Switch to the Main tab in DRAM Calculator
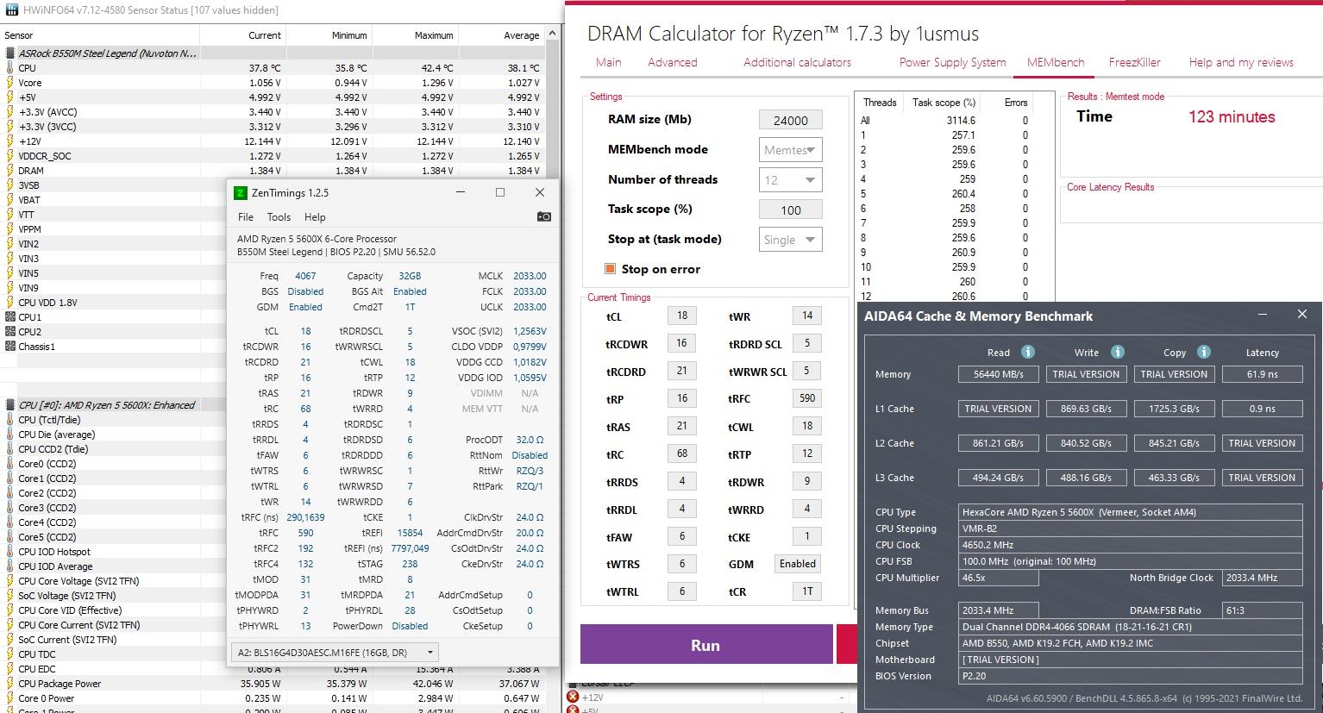This screenshot has width=1323, height=713. (x=608, y=62)
